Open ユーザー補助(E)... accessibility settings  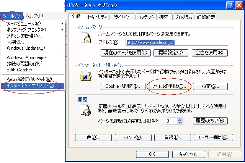point(213,137)
